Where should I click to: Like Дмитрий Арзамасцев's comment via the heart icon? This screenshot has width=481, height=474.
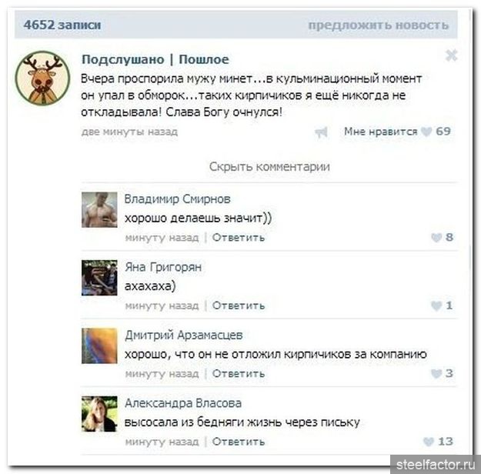tap(436, 373)
